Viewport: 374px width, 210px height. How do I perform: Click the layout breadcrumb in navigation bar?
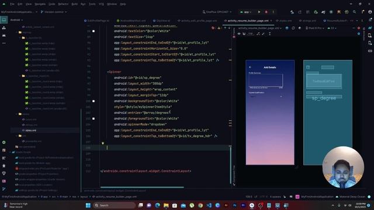[84, 197]
